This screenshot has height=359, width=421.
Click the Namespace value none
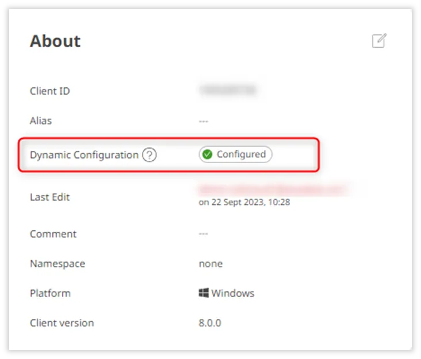pos(210,264)
